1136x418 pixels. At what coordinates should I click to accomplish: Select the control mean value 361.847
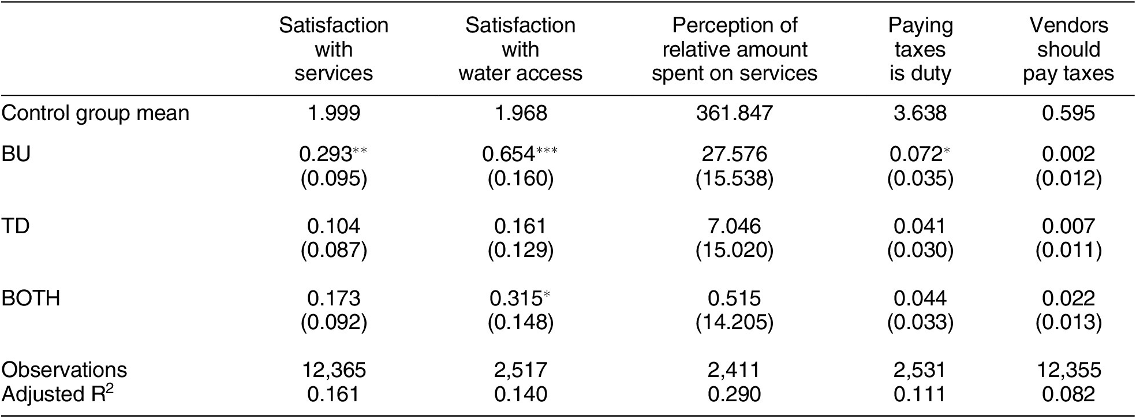click(734, 113)
